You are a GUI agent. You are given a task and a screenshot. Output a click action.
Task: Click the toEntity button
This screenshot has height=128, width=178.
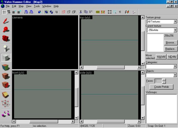[172, 57]
